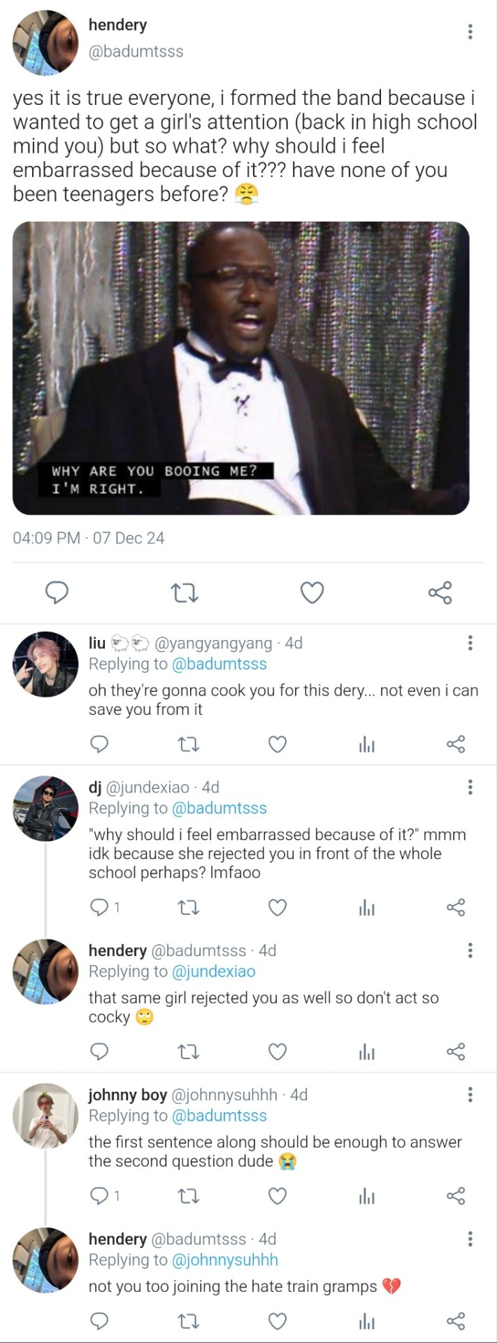Open more options on liu's reply

(470, 643)
